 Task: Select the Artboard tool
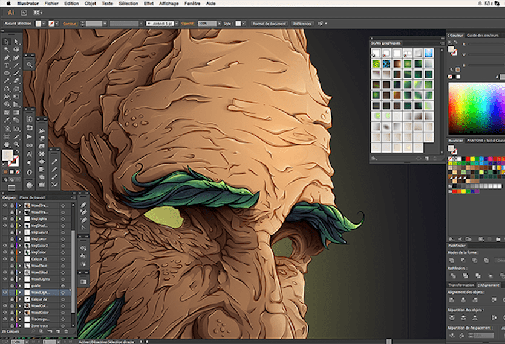point(7,136)
